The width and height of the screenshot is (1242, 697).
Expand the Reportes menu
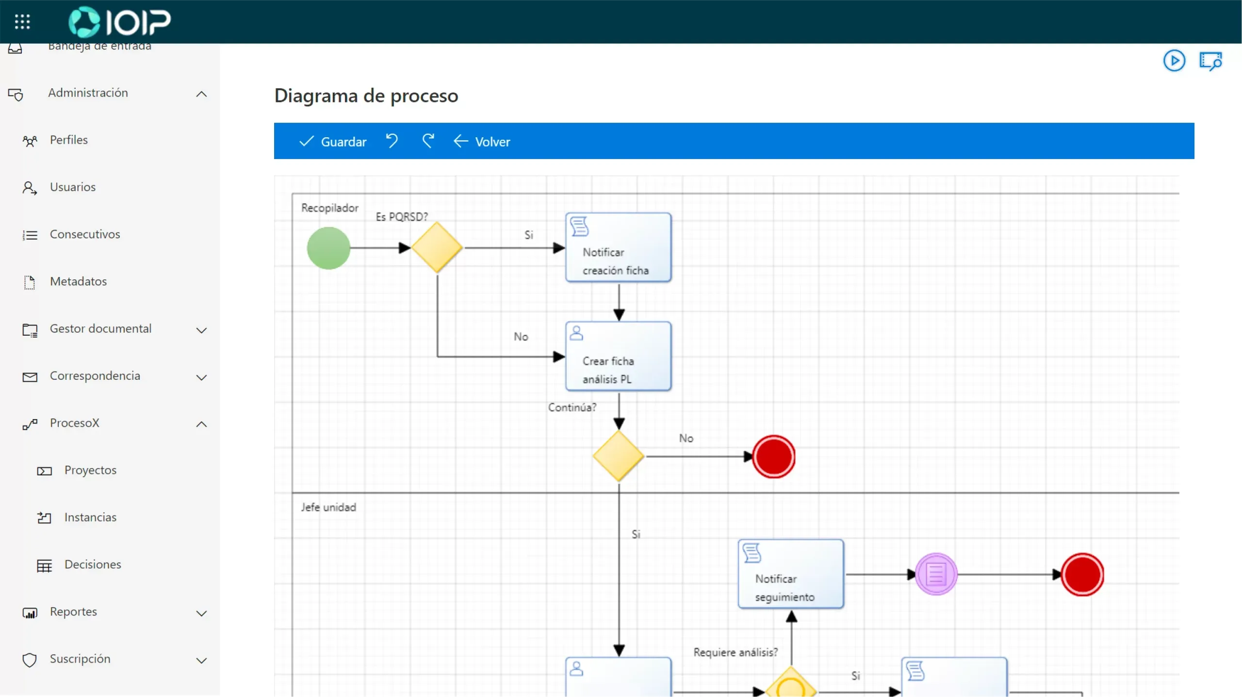[201, 613]
